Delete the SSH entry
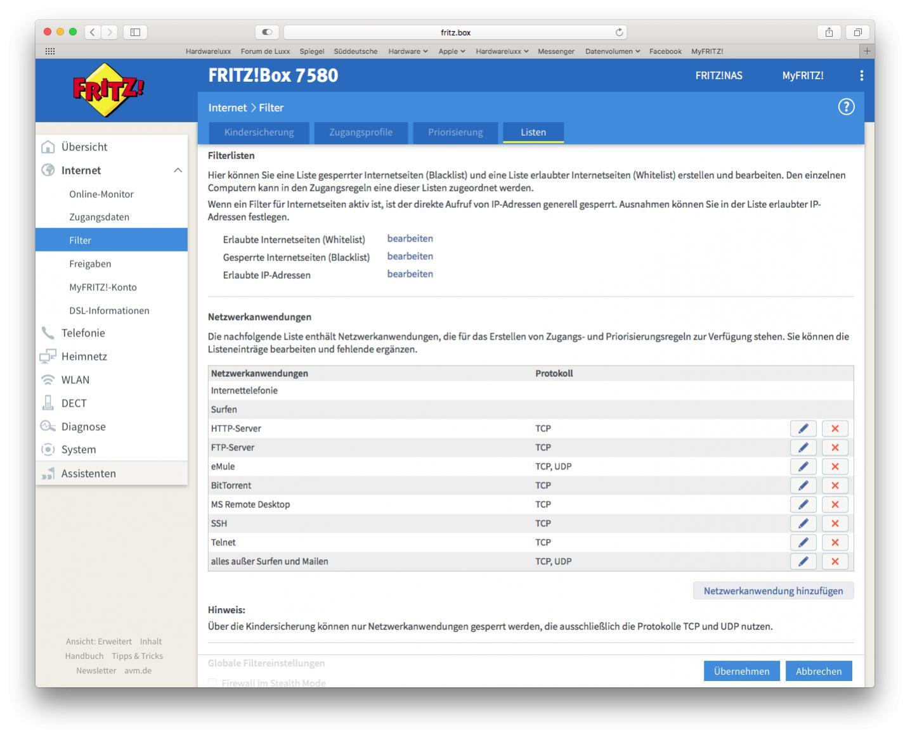The width and height of the screenshot is (910, 738). point(835,524)
